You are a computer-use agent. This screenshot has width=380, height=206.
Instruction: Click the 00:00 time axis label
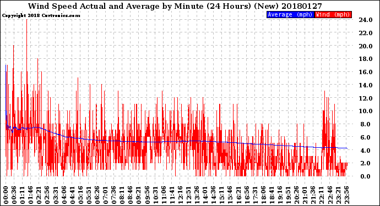coord(6,195)
